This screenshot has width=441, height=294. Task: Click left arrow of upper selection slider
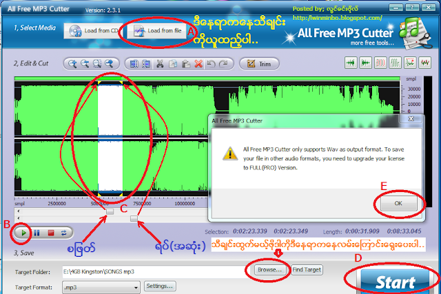tap(19, 211)
